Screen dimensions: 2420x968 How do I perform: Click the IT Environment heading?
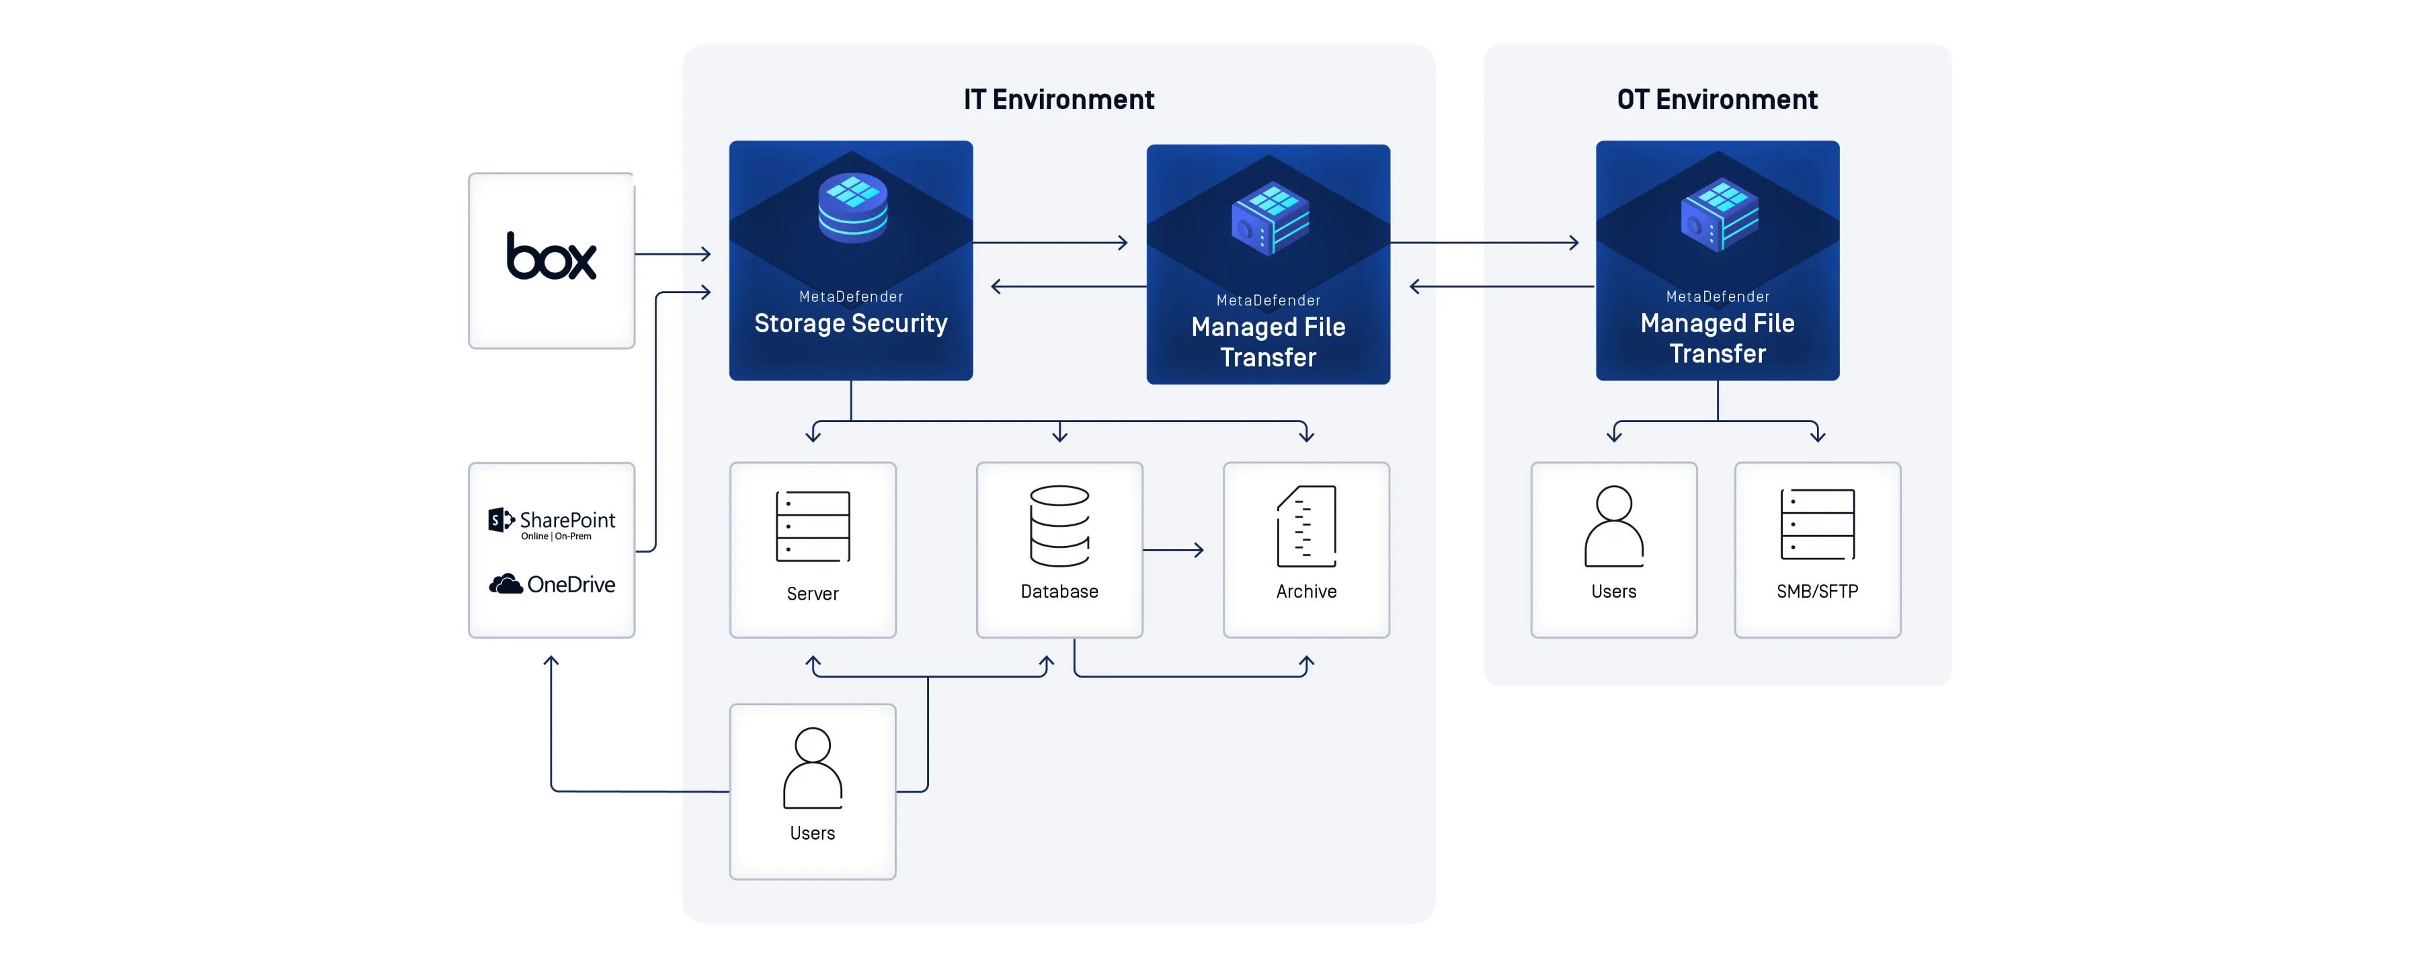[1058, 99]
